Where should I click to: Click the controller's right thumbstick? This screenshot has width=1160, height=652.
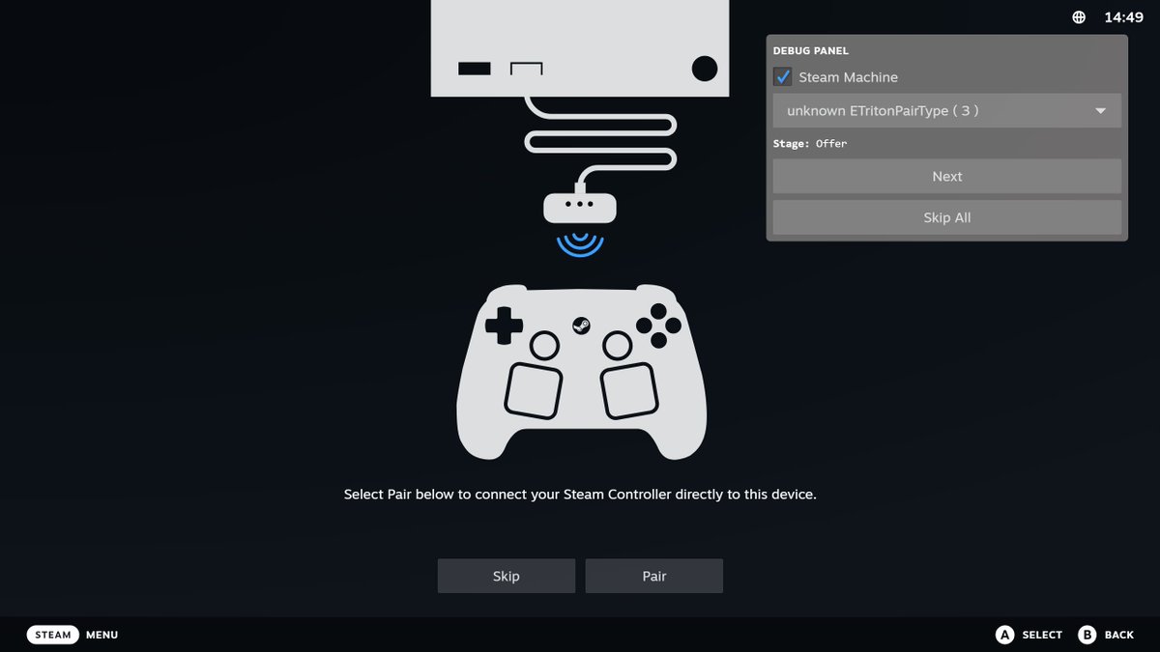click(x=618, y=345)
